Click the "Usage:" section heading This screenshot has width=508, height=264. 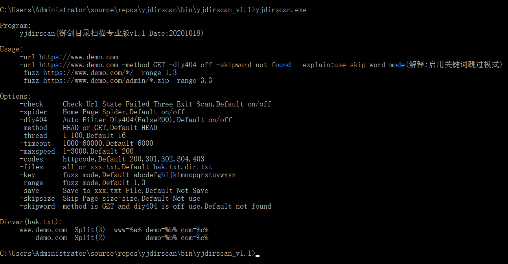click(11, 49)
